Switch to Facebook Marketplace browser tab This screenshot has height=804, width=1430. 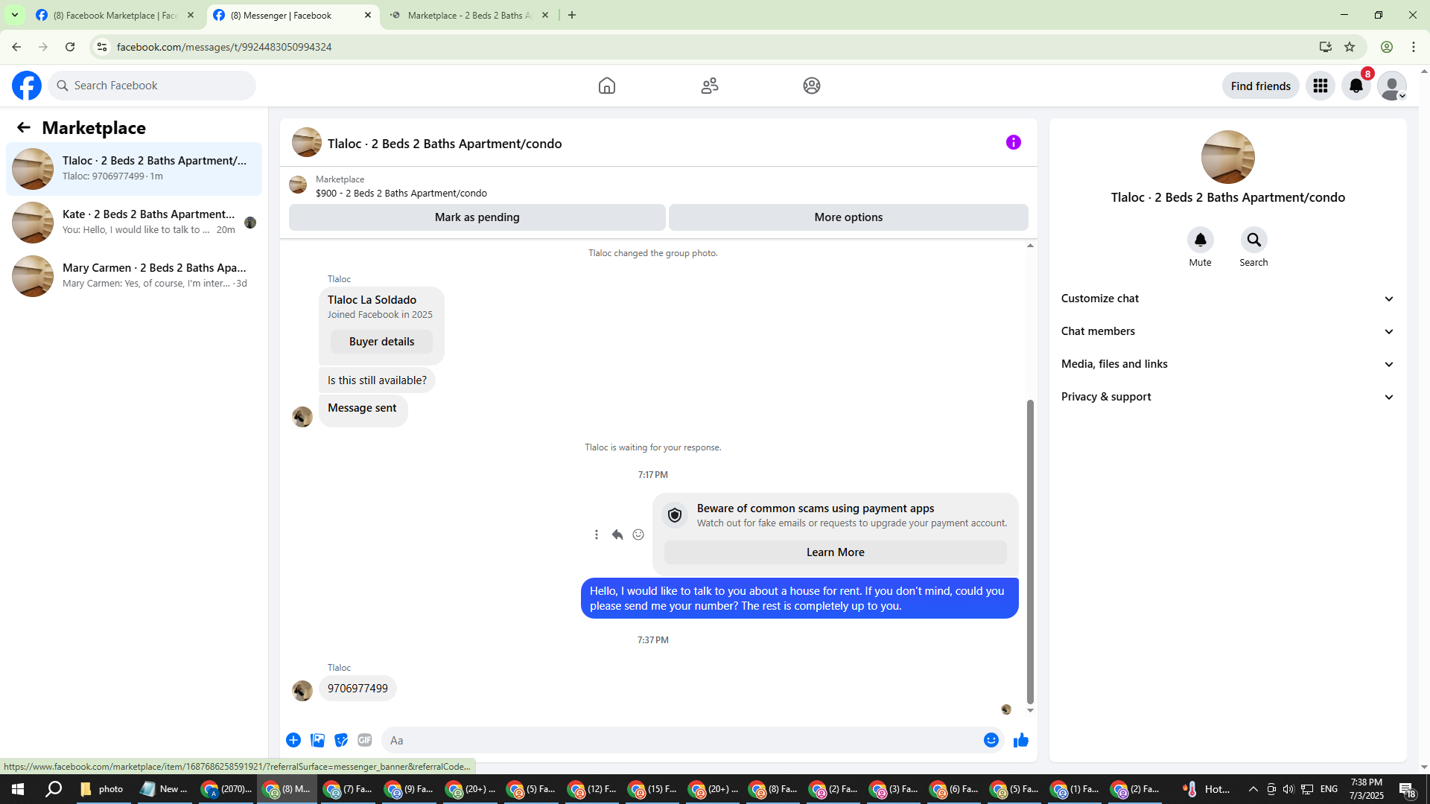(115, 15)
